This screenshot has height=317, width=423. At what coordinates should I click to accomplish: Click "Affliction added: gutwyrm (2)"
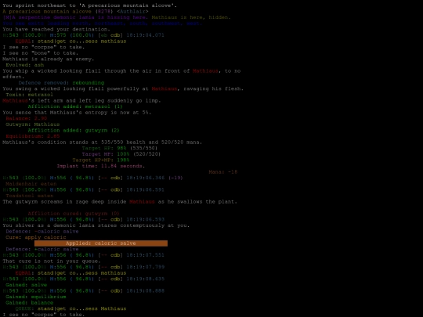click(x=74, y=130)
